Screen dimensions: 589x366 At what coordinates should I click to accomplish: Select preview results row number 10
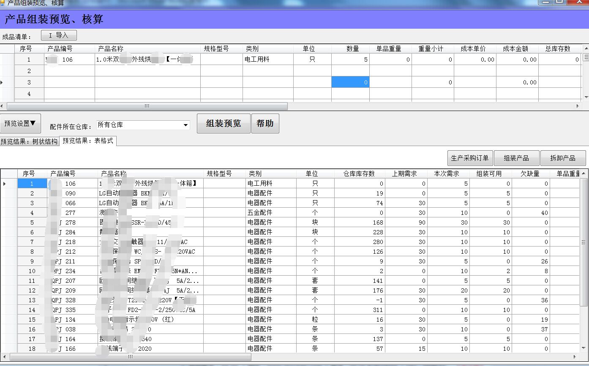[32, 271]
